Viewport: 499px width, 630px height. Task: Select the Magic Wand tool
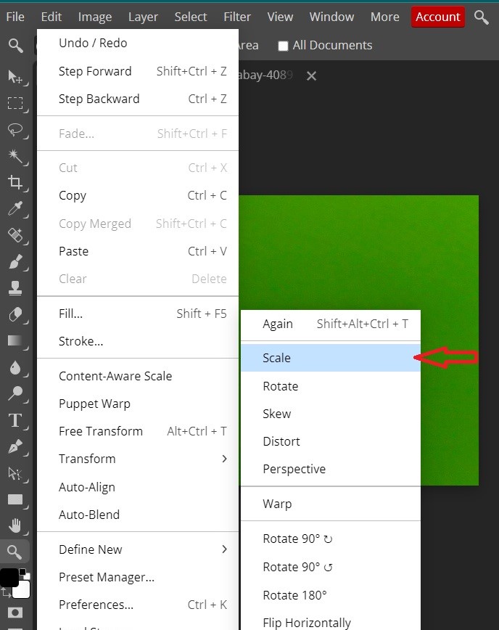16,157
